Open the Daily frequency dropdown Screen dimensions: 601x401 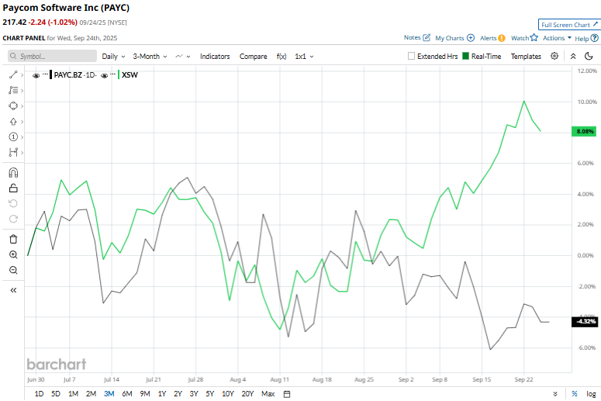click(113, 57)
